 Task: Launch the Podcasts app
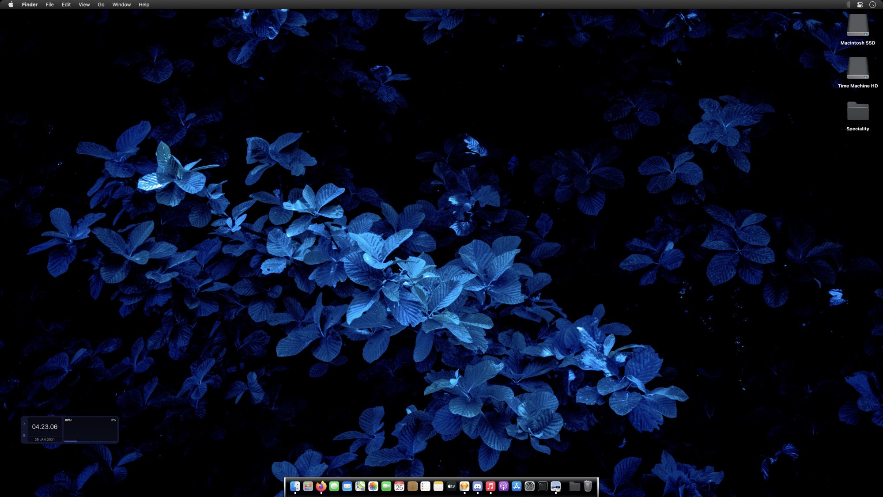(503, 486)
